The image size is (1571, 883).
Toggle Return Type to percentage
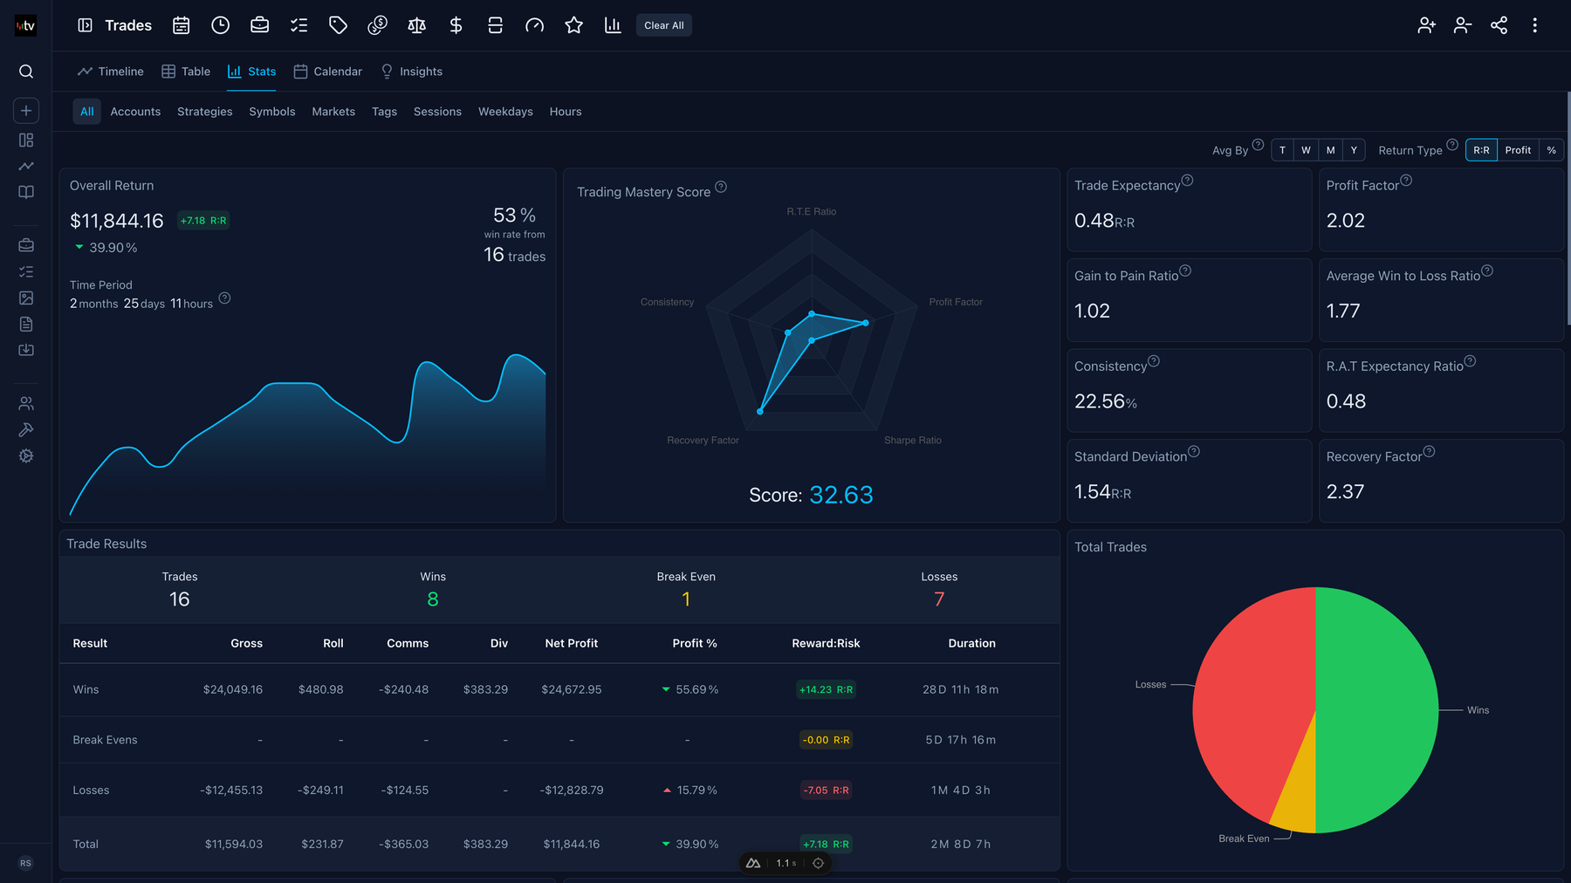click(1551, 149)
